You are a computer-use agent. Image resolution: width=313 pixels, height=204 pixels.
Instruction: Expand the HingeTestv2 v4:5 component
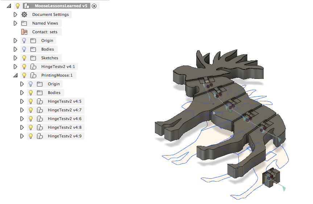(22, 101)
